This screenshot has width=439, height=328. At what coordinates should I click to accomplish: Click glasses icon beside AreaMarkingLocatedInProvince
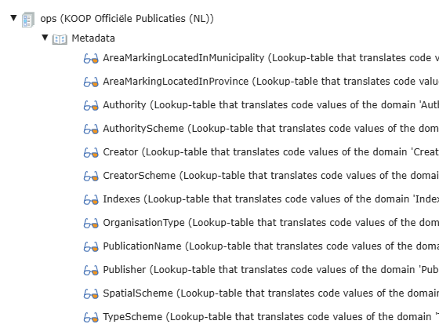(x=91, y=82)
